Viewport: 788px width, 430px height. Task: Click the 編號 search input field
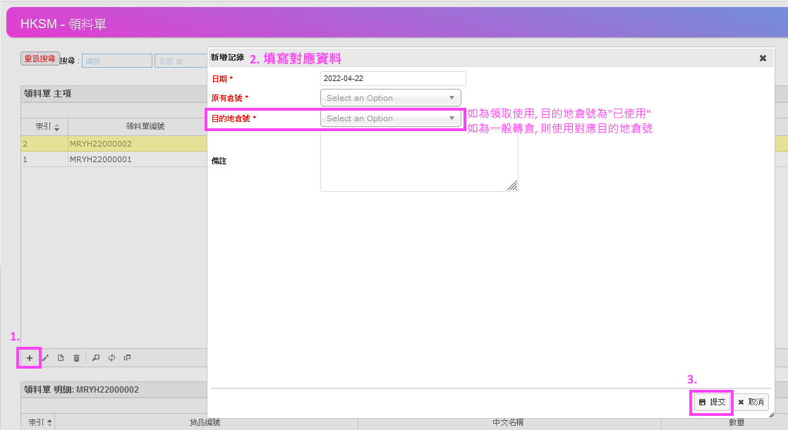[x=116, y=61]
